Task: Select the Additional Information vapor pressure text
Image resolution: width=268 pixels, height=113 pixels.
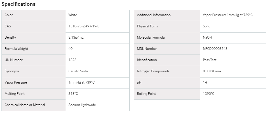Action: click(x=228, y=15)
